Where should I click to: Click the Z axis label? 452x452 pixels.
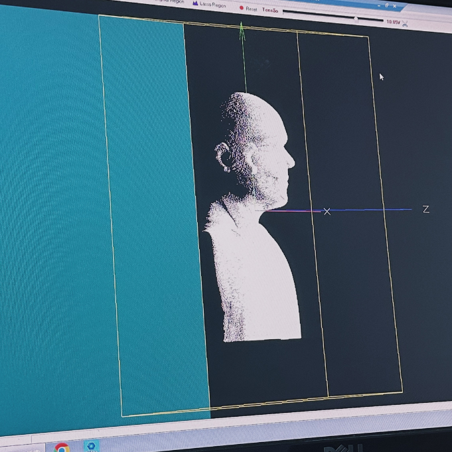tap(425, 209)
